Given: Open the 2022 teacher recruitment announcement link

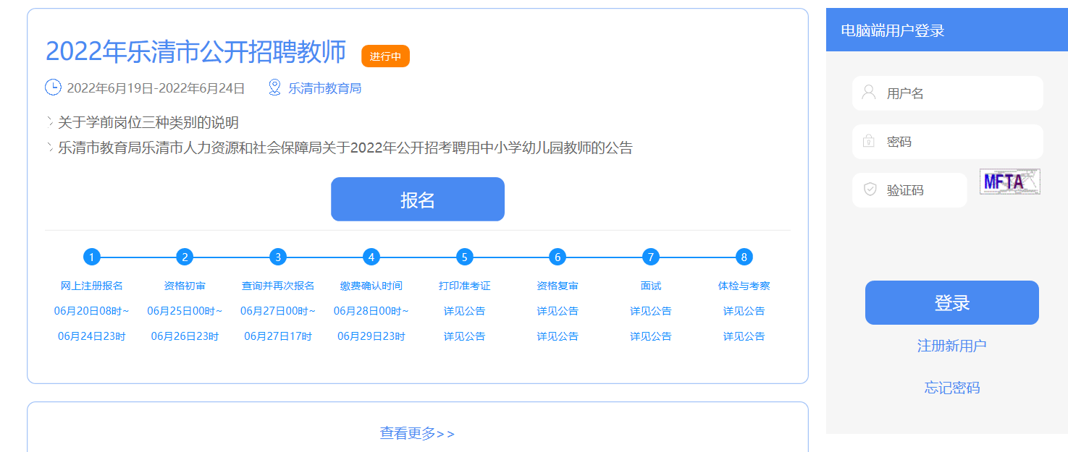Looking at the screenshot, I should pos(345,148).
